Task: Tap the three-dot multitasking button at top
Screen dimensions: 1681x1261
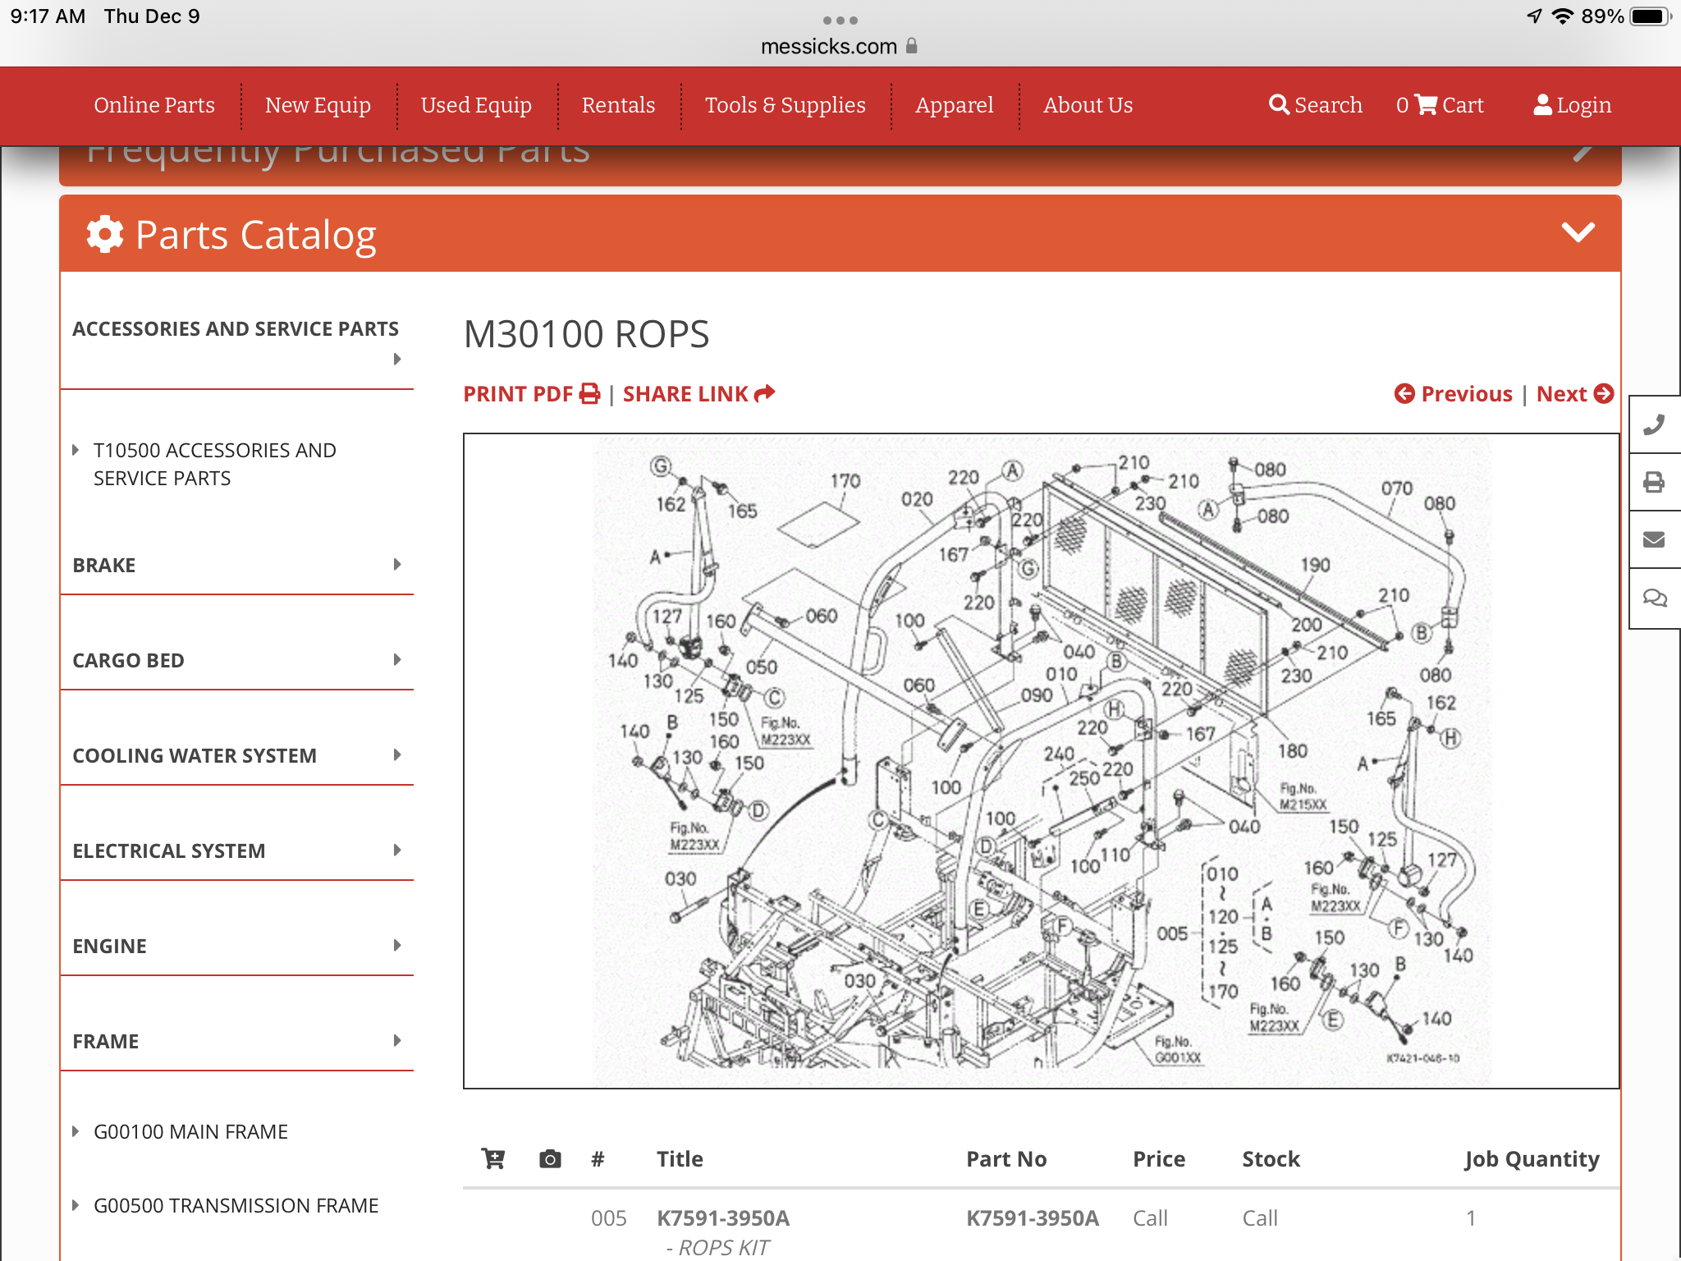Action: (840, 20)
